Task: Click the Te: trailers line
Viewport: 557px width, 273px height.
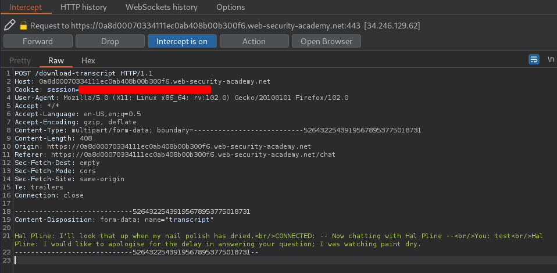Action: click(39, 187)
